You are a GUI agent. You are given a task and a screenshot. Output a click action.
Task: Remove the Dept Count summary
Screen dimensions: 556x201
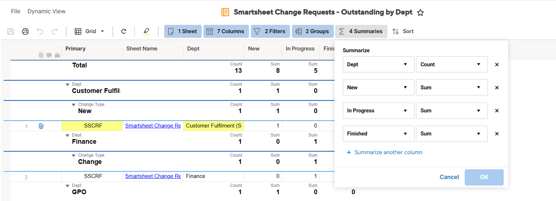click(497, 64)
